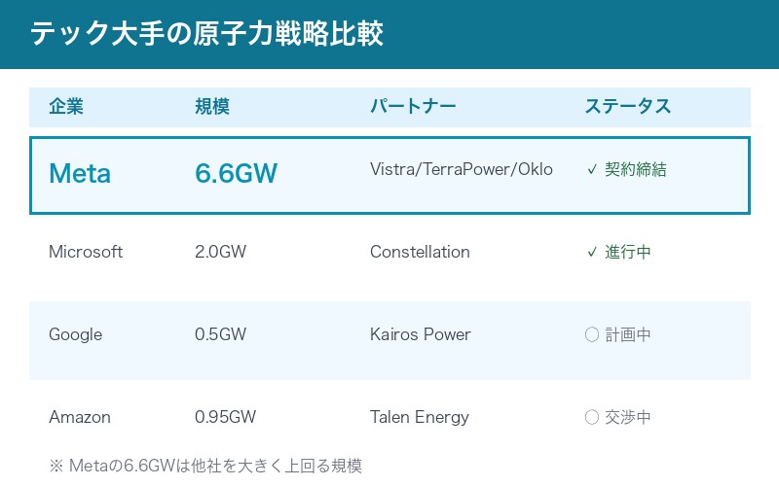Click the Amazon company name

[80, 417]
